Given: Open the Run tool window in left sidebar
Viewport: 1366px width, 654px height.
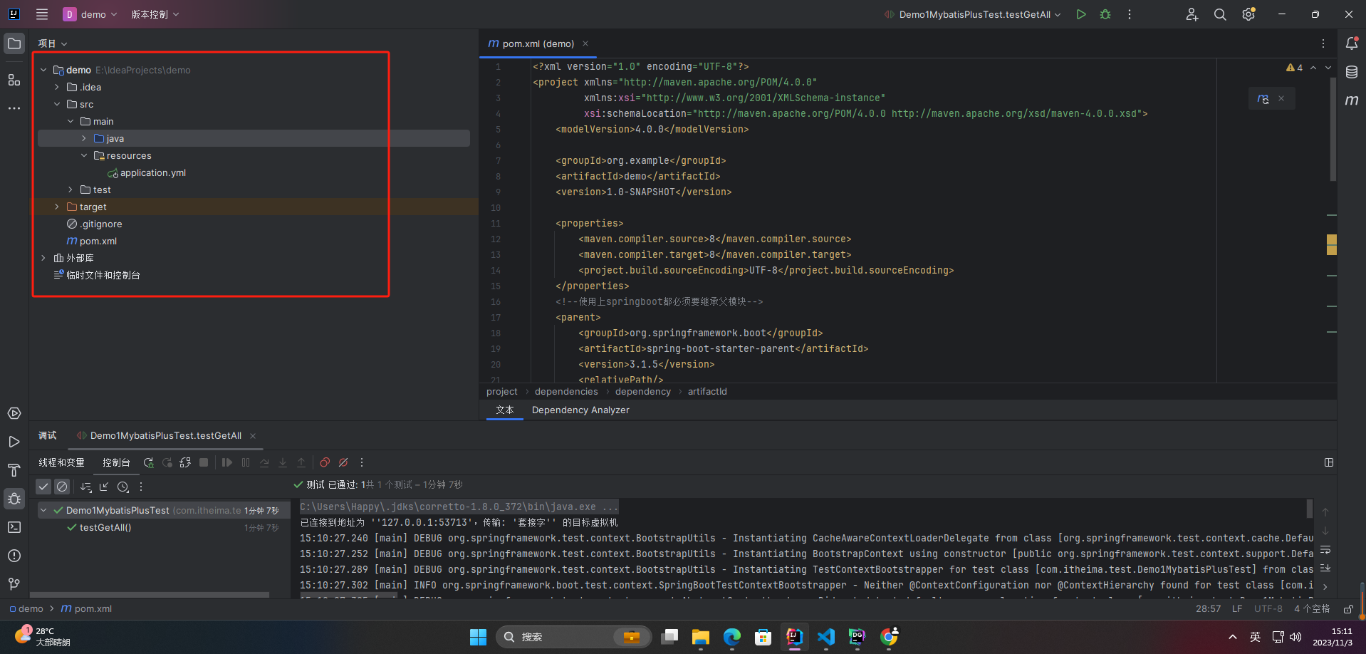Looking at the screenshot, I should (x=14, y=442).
